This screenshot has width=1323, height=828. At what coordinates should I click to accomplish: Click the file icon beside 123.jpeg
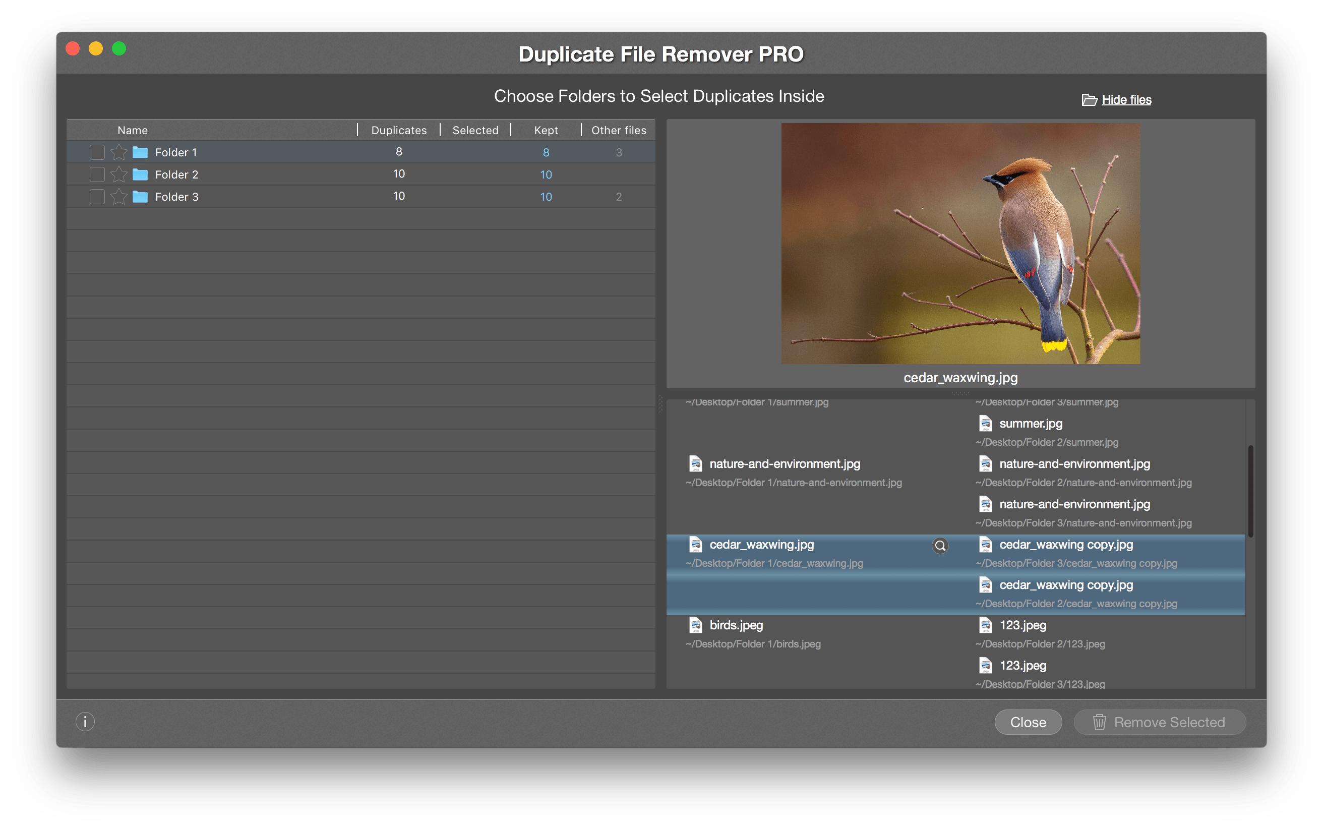coord(985,624)
